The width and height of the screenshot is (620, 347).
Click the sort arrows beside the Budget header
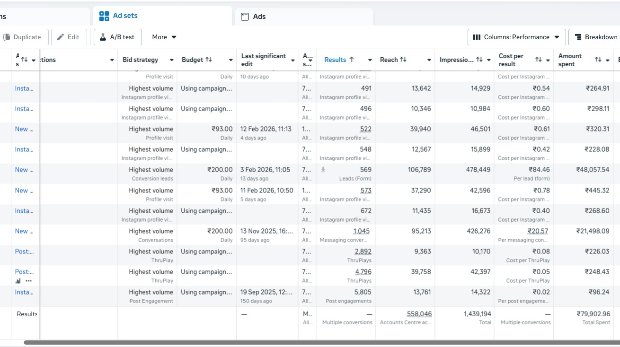pyautogui.click(x=209, y=60)
